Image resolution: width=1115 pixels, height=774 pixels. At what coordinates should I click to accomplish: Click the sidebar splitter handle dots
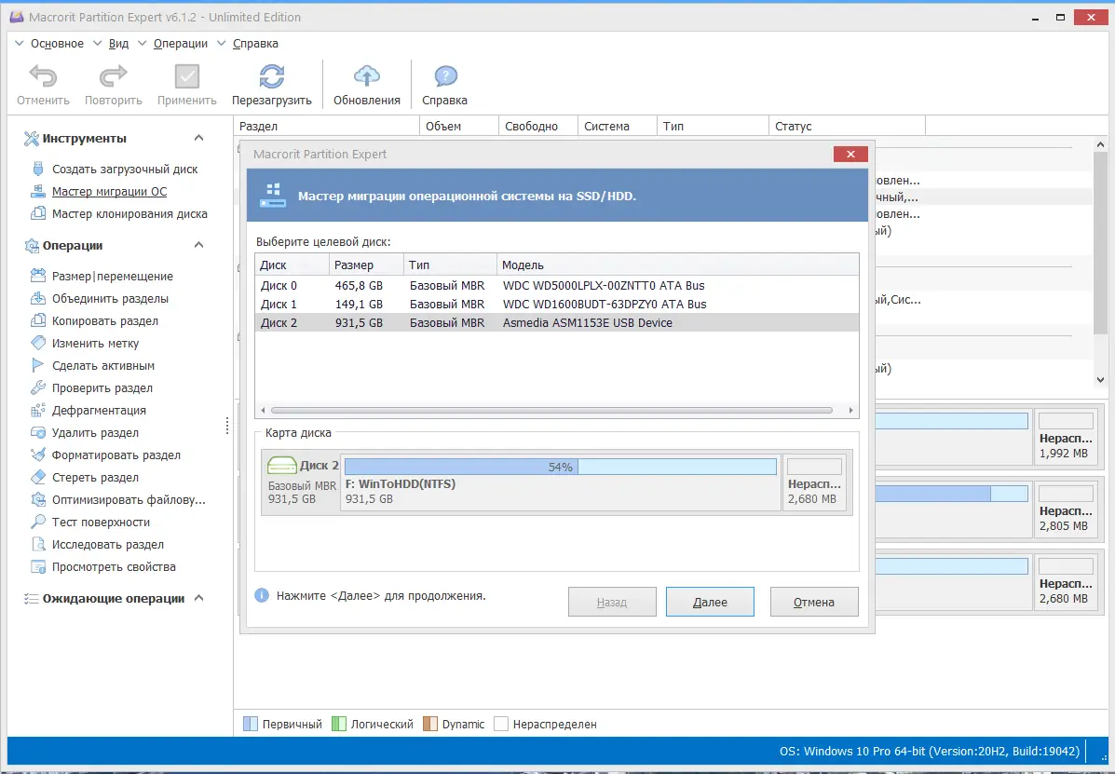227,425
